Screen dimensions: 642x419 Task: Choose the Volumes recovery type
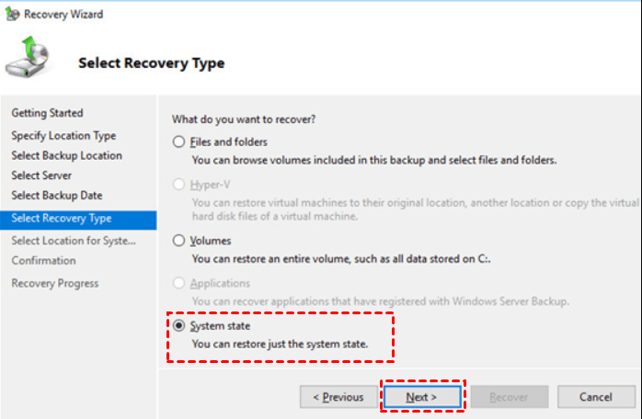click(x=178, y=241)
